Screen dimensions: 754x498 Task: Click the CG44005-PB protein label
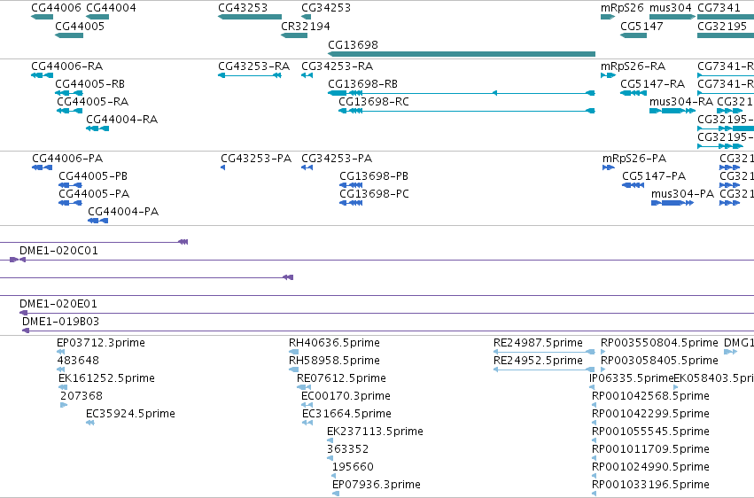tap(93, 176)
